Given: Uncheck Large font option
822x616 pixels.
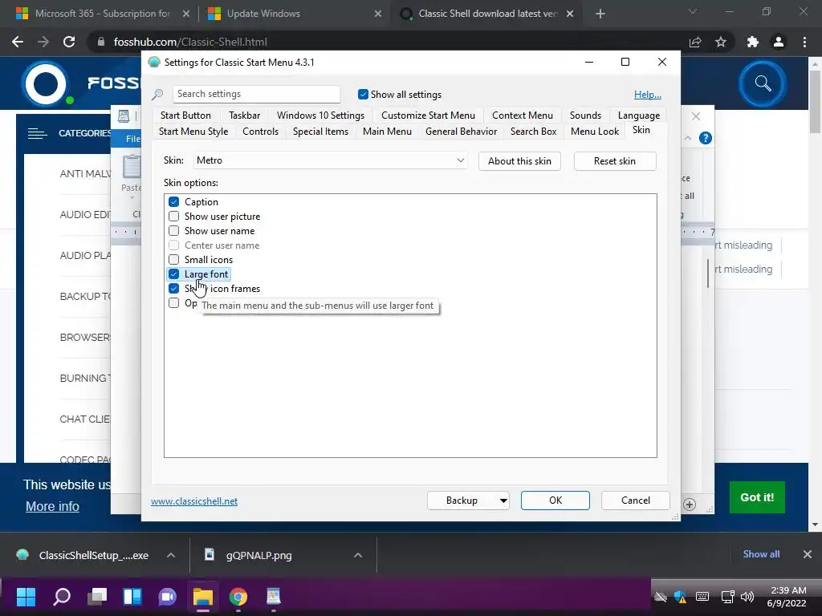Looking at the screenshot, I should pos(174,274).
